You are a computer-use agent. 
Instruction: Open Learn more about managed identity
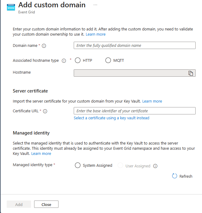[41, 154]
